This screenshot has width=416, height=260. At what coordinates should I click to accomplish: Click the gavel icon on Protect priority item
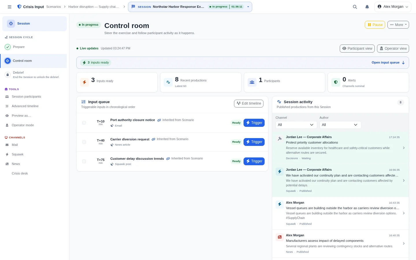(280, 139)
